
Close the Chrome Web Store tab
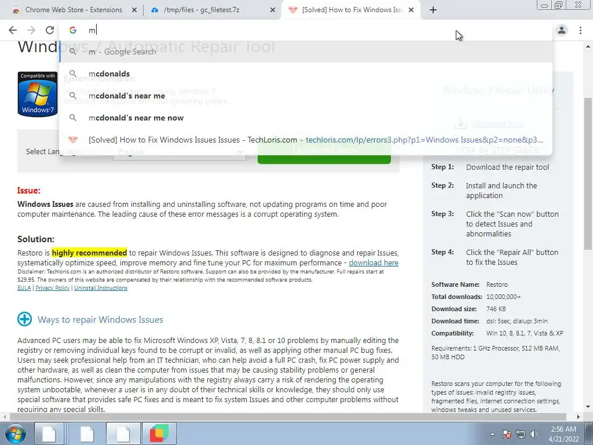click(134, 10)
